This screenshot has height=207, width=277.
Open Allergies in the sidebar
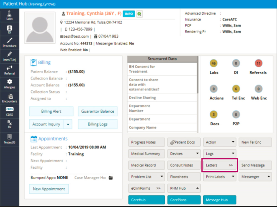coord(9,84)
